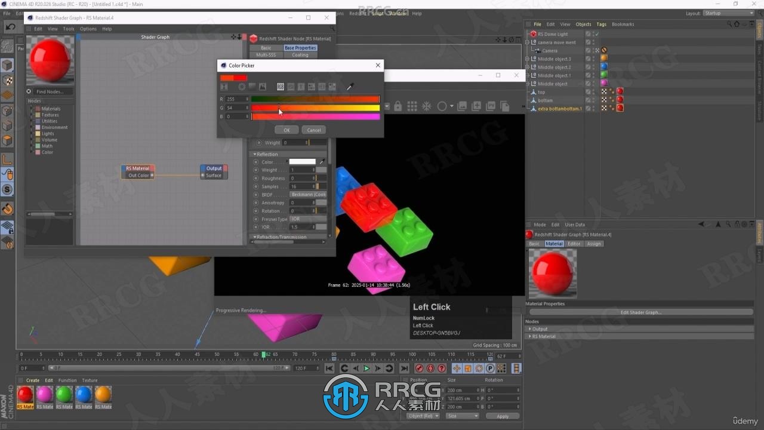764x430 pixels.
Task: Click the lock icon in the render viewer toolbar
Action: tap(398, 106)
